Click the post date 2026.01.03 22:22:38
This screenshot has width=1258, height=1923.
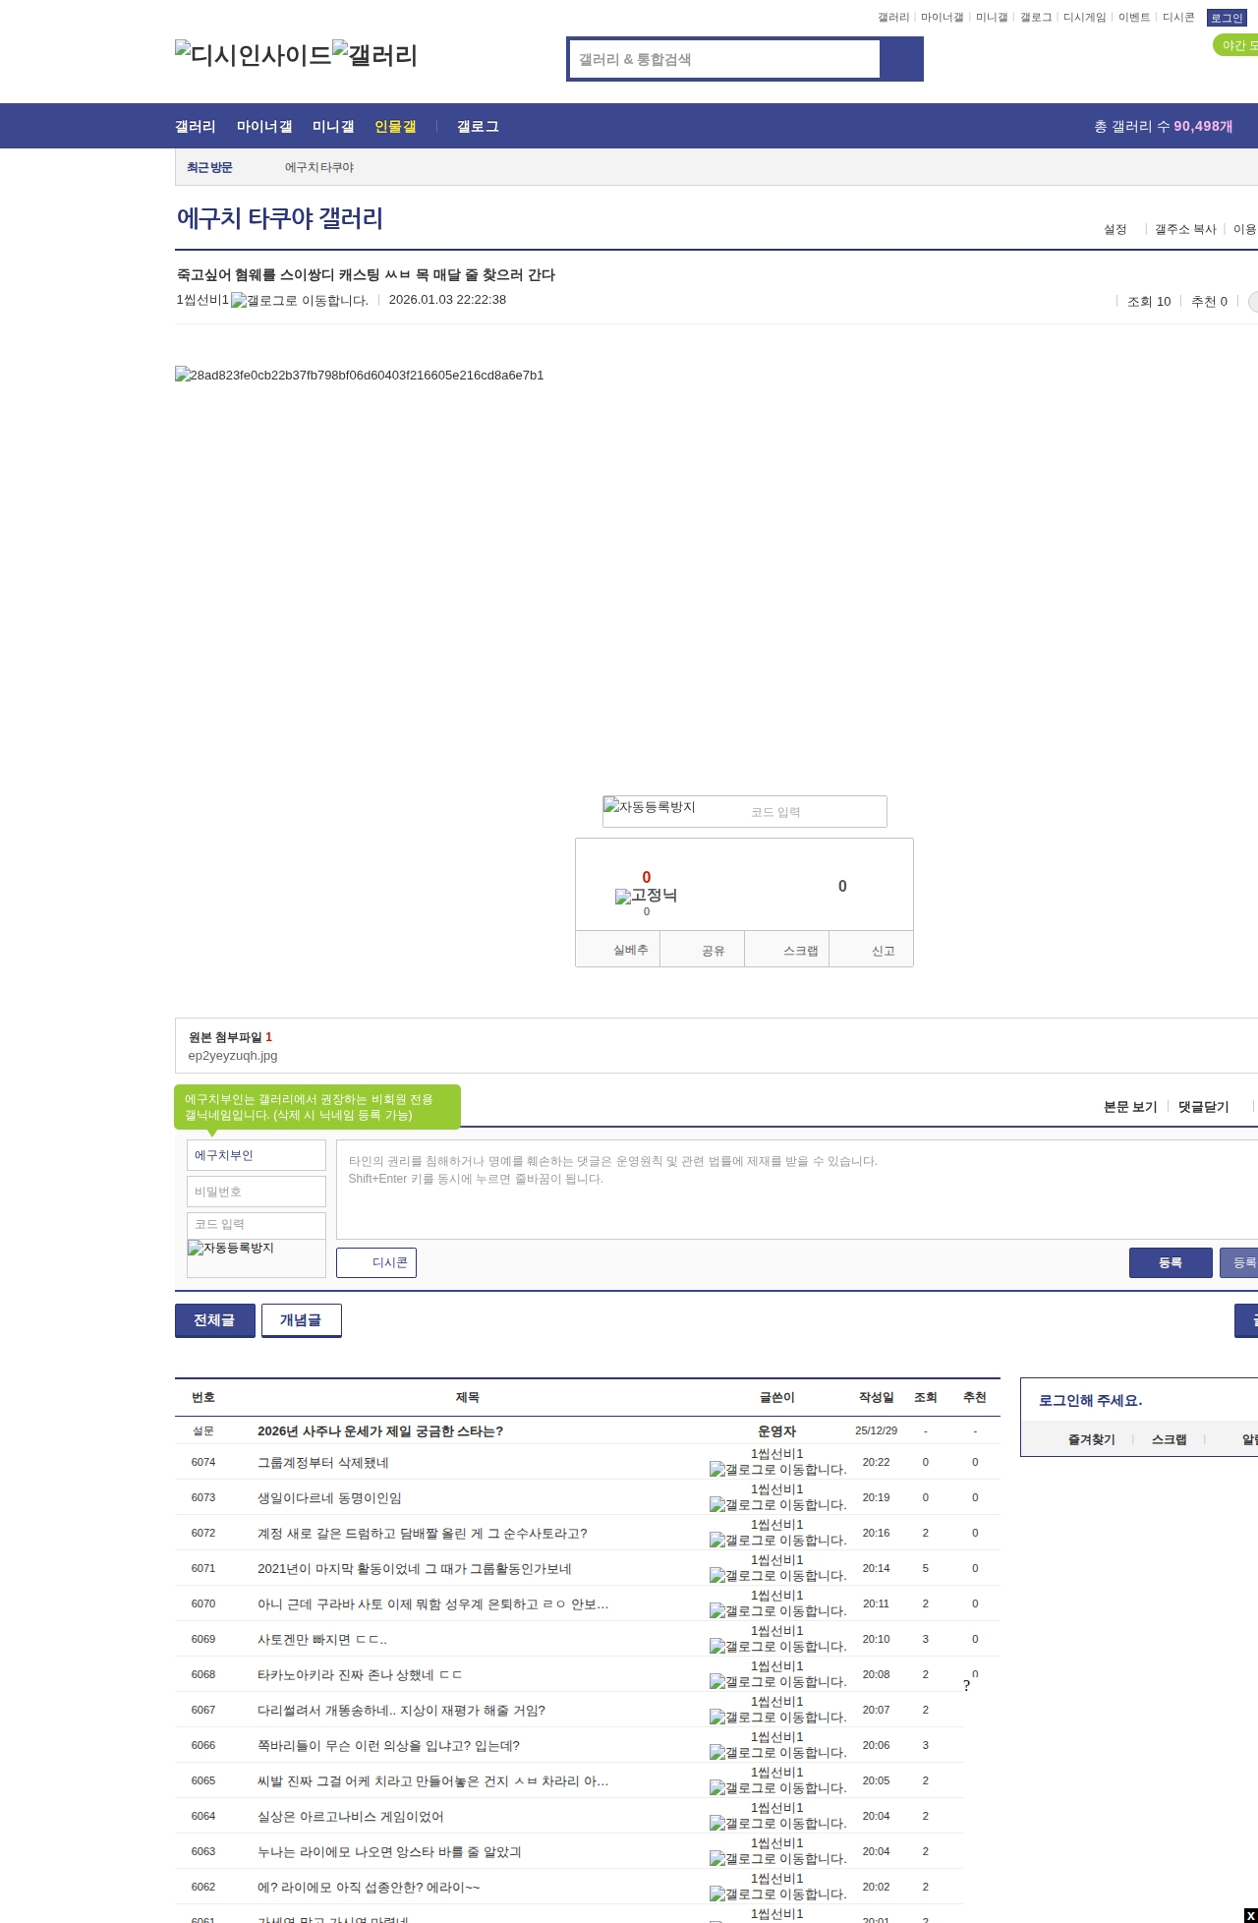[x=447, y=300]
